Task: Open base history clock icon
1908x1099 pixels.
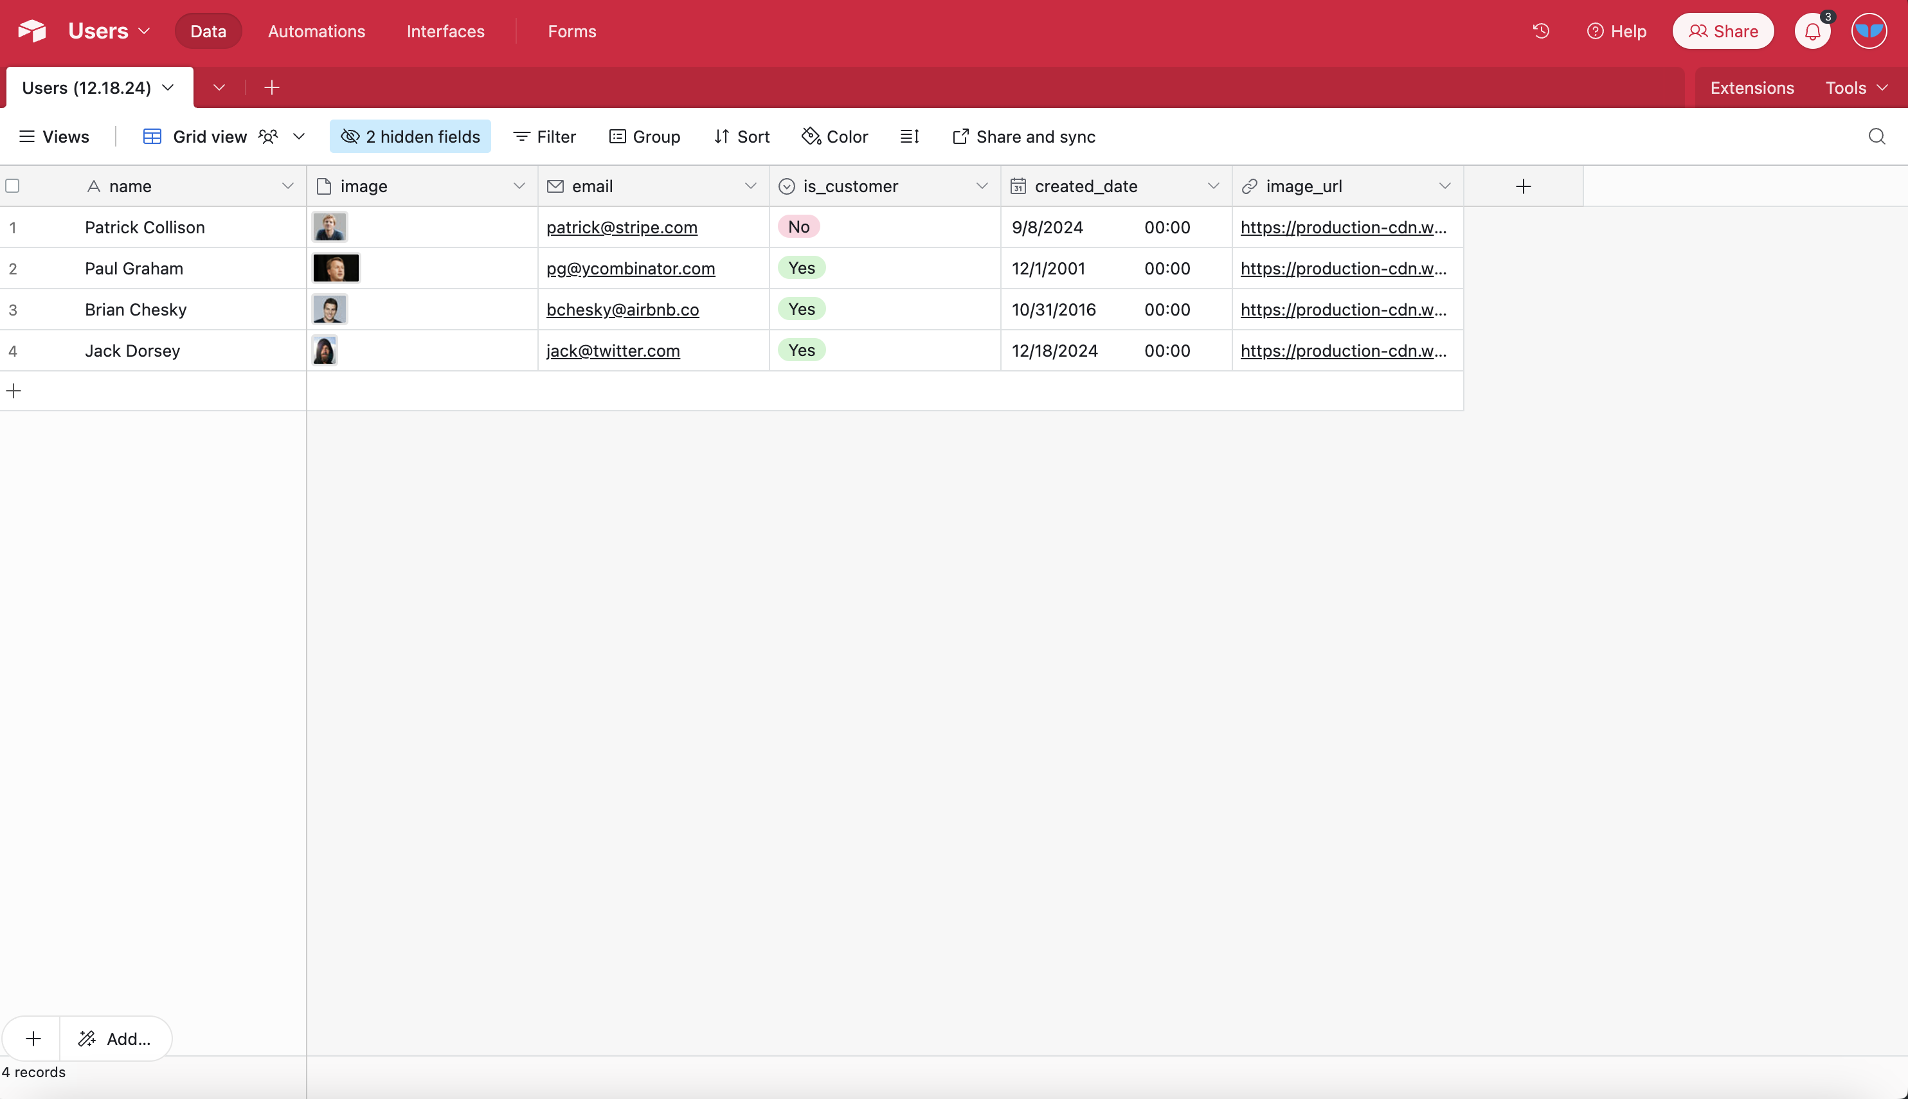Action: click(1540, 31)
